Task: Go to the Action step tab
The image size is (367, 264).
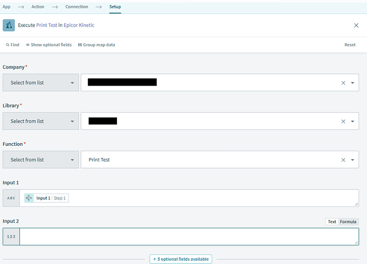Action: pos(38,7)
